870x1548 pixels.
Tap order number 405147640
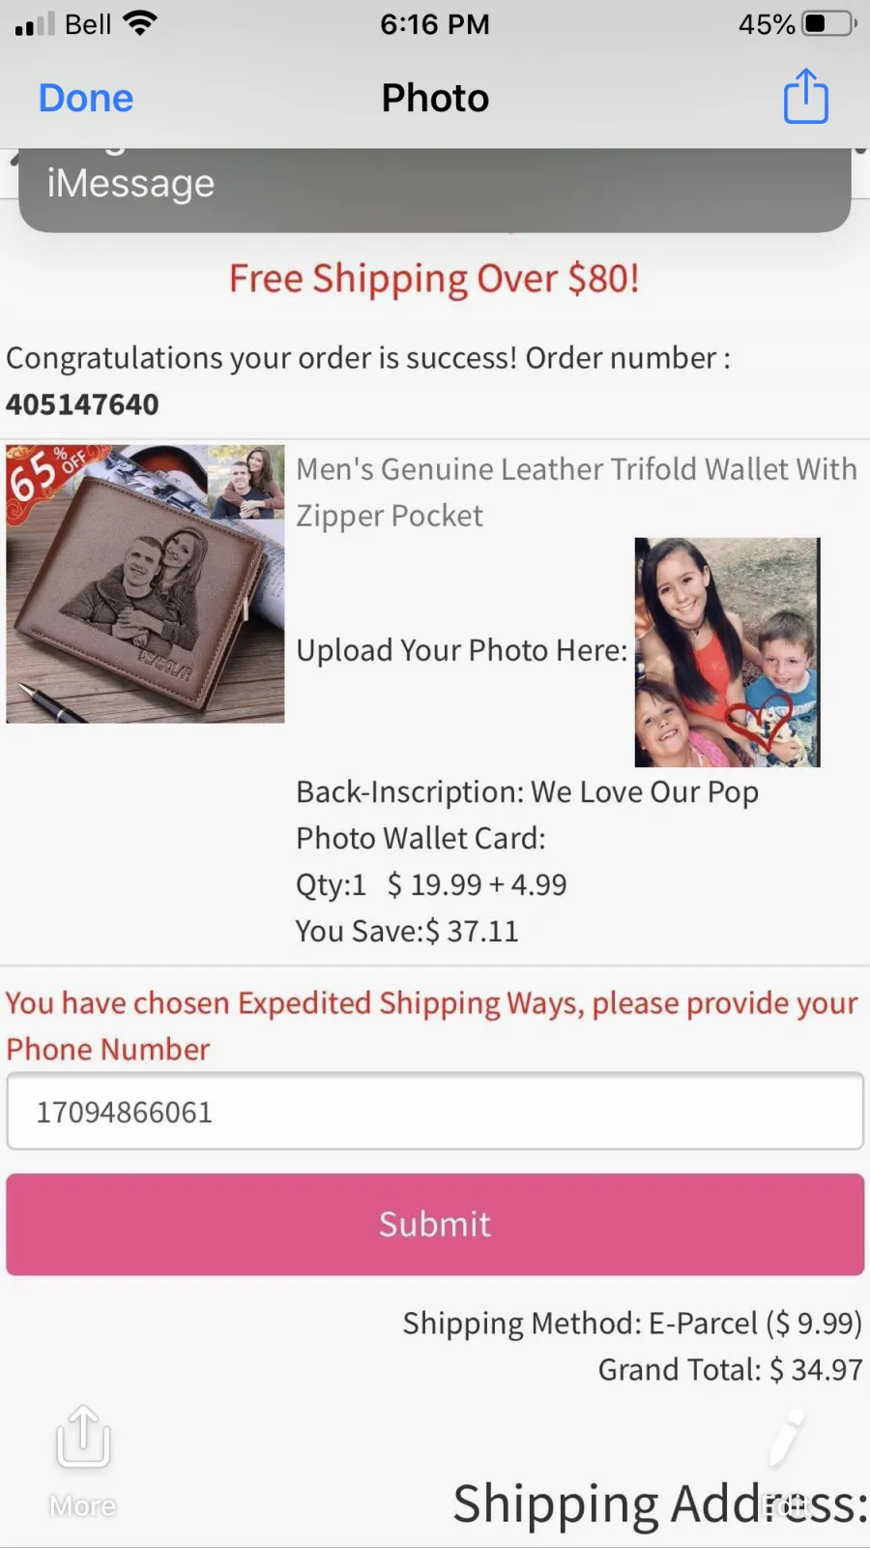point(82,404)
